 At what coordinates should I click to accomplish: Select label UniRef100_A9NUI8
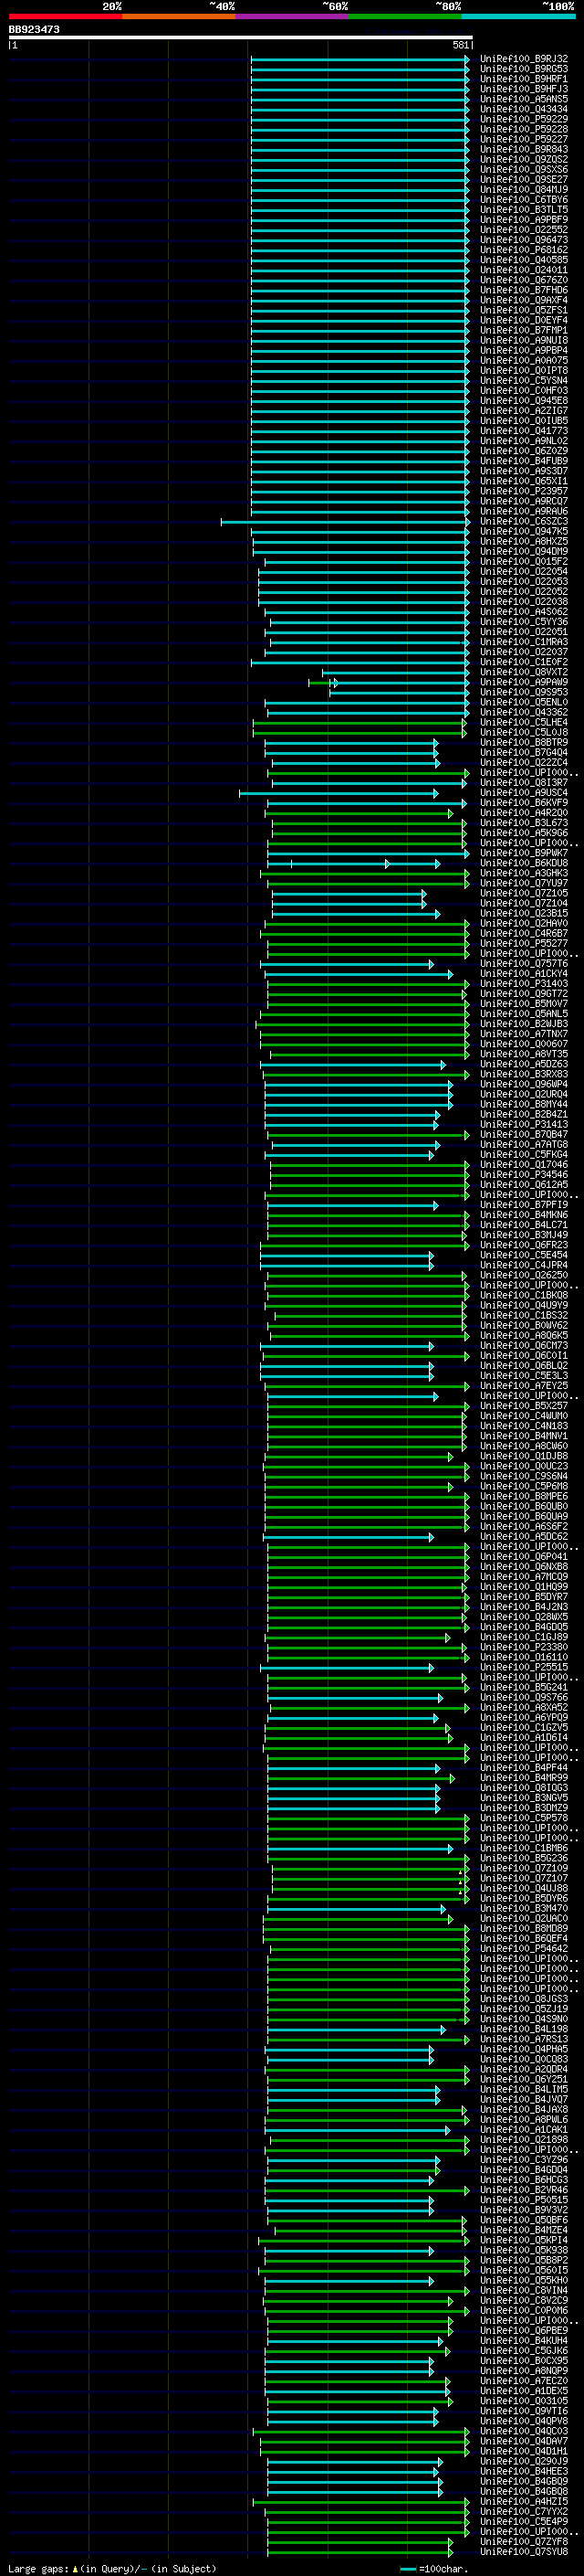click(x=523, y=341)
